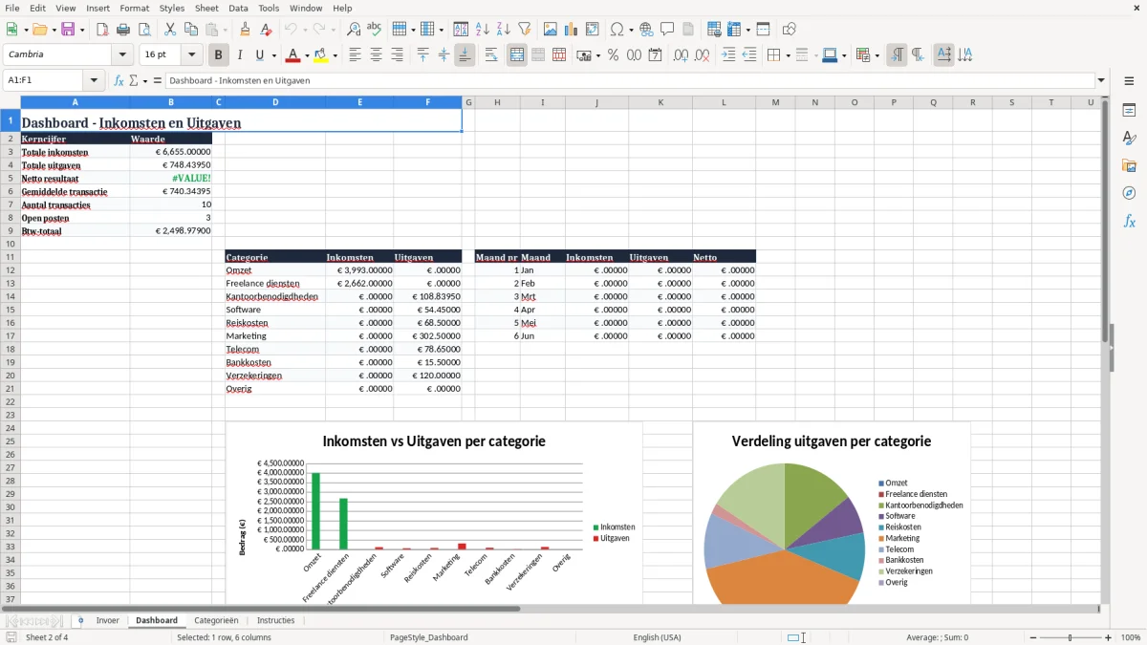
Task: Toggle Align Left button
Action: click(x=356, y=55)
